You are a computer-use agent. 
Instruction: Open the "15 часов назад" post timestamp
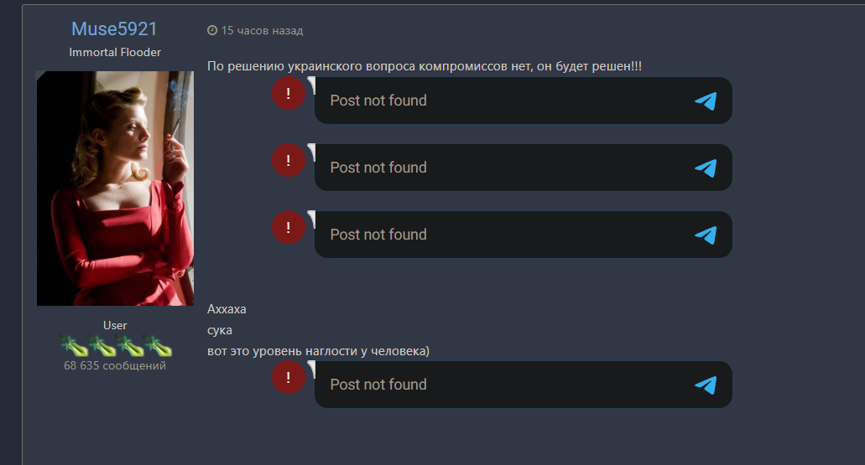click(x=262, y=31)
